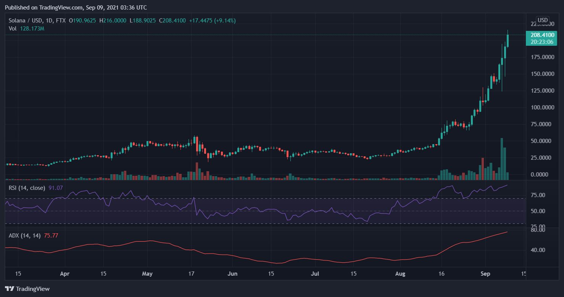Click the tallest green volume bar
The image size is (564, 297).
(x=502, y=159)
